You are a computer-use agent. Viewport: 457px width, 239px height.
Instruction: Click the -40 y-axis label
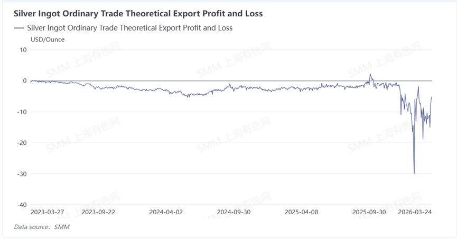tap(21, 205)
